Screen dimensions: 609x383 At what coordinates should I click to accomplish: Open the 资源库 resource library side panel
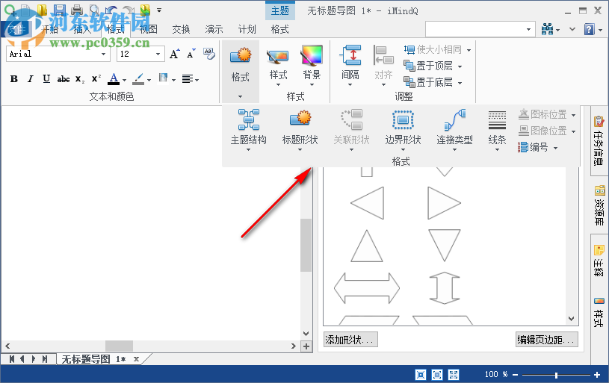tap(599, 205)
